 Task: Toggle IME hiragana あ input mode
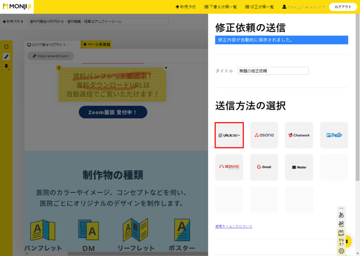click(x=341, y=215)
